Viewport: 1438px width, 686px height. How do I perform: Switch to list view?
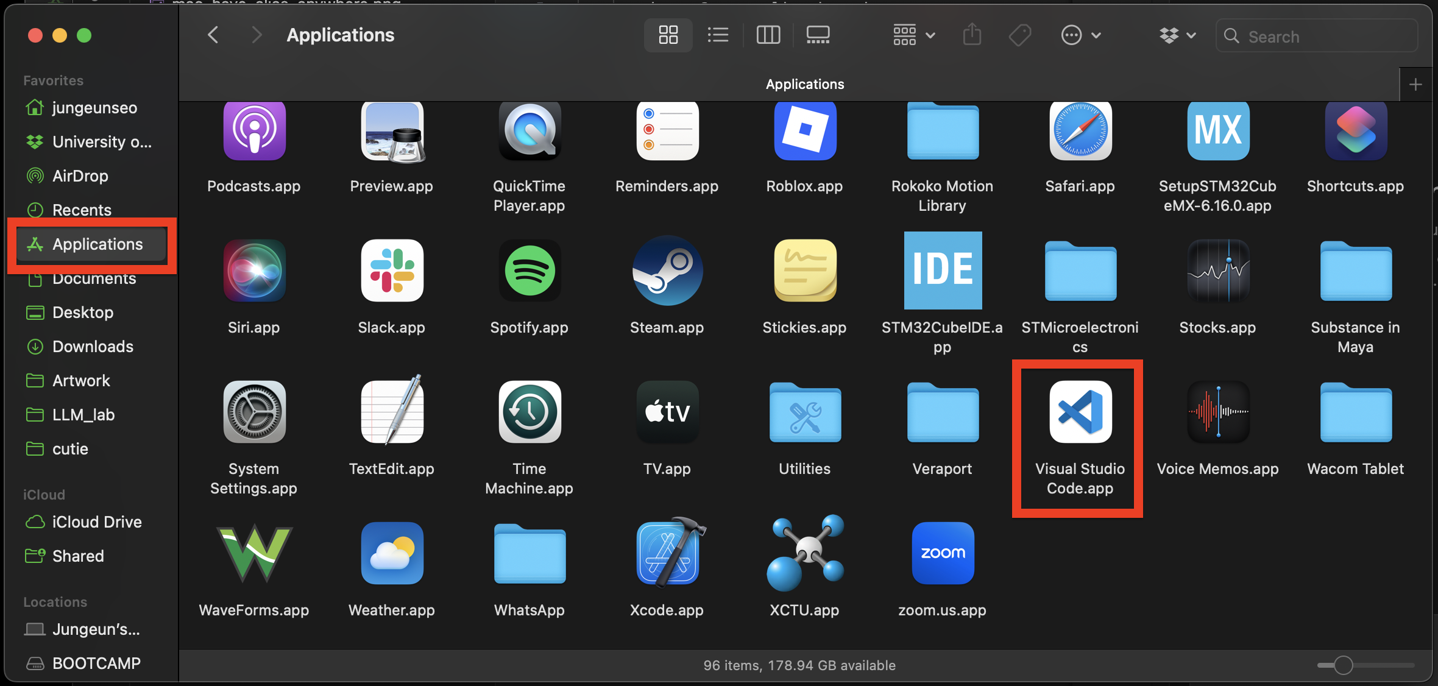click(718, 35)
